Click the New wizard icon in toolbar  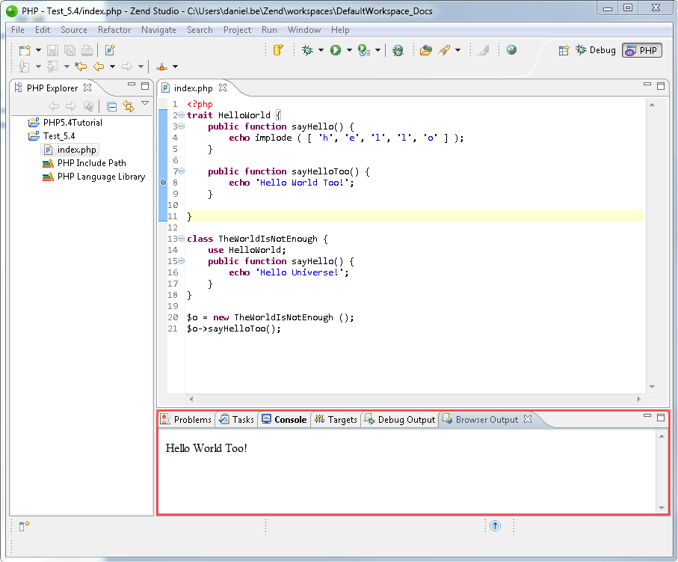[25, 50]
